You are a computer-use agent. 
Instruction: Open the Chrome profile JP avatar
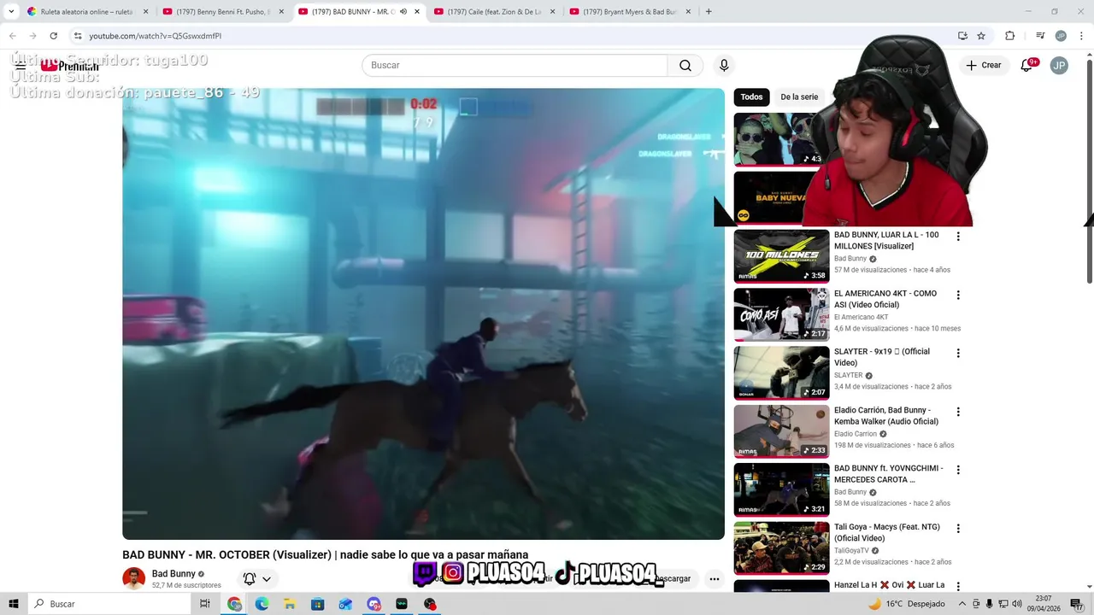coord(1061,36)
